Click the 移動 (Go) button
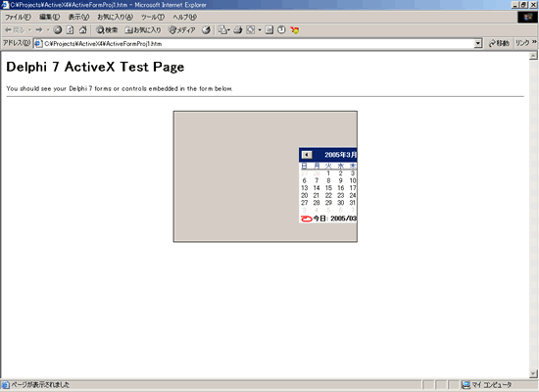This screenshot has height=392, width=539. coord(499,43)
